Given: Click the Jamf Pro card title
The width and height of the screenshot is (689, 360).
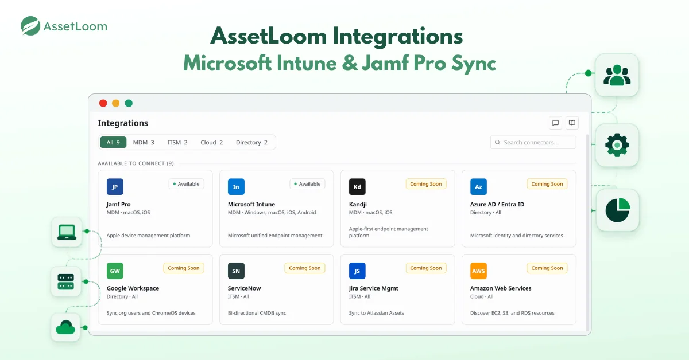Looking at the screenshot, I should 119,204.
